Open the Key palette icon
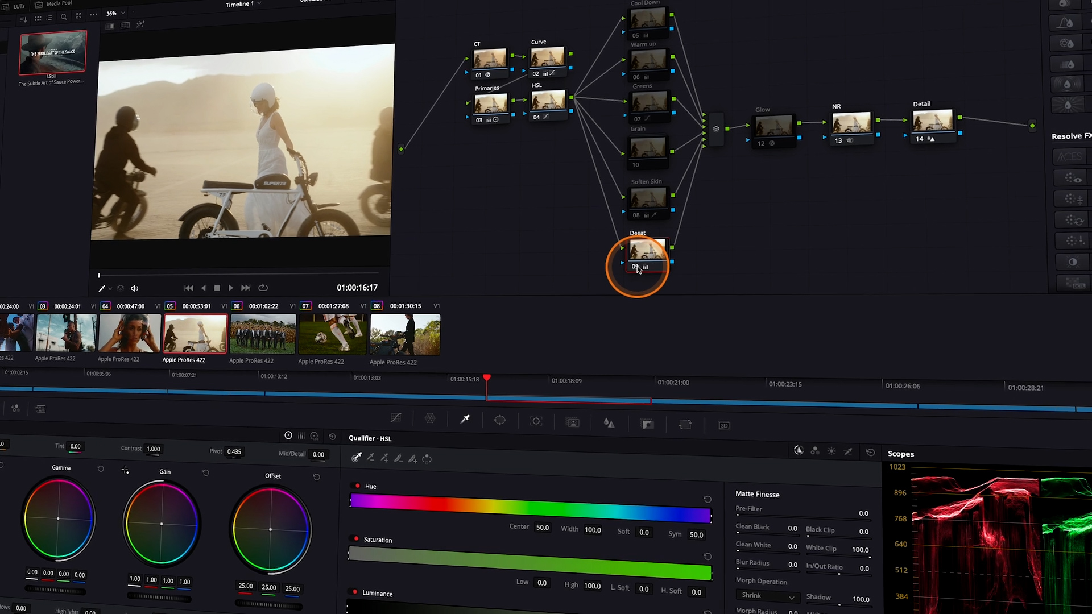Viewport: 1092px width, 614px height. [647, 424]
